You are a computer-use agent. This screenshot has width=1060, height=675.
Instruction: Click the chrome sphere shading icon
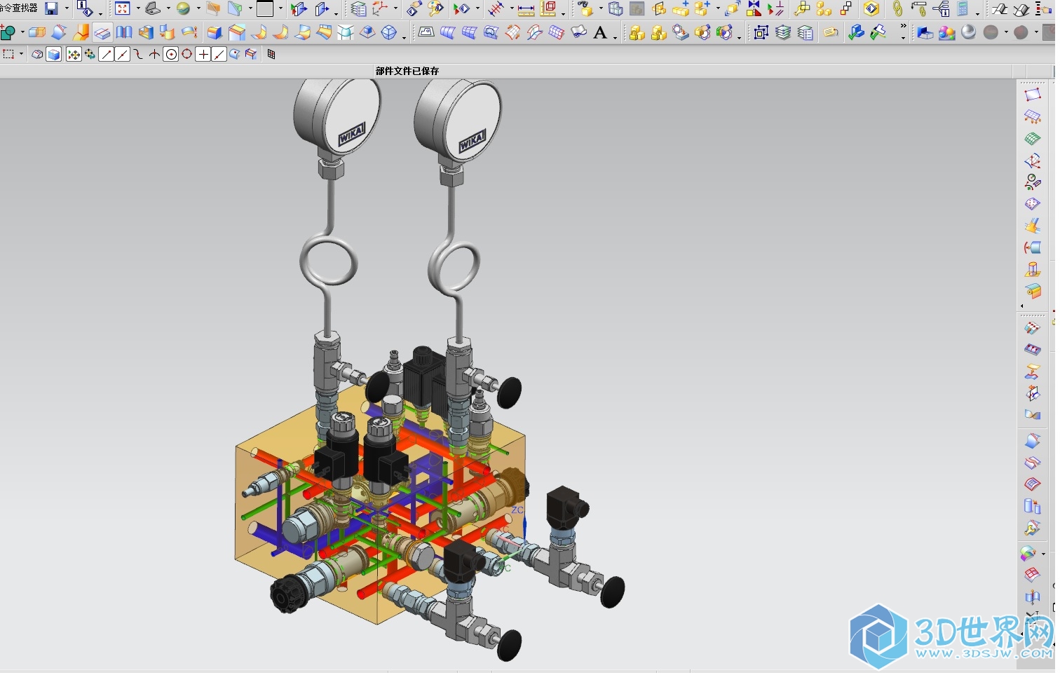tap(968, 32)
